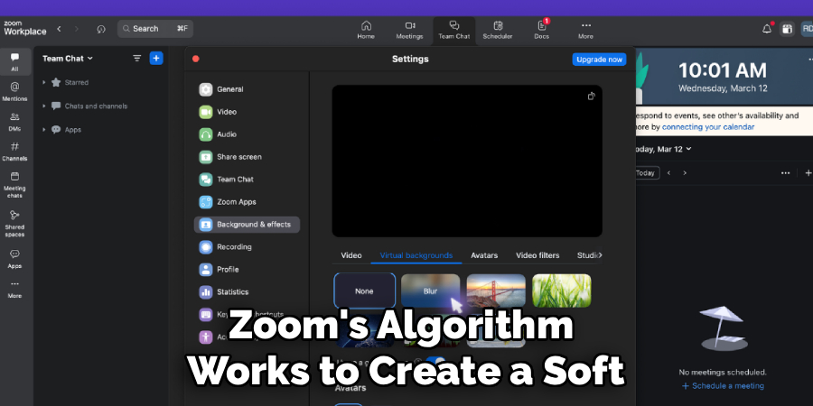The height and width of the screenshot is (406, 813).
Task: Open the Scheduler tab
Action: point(498,31)
